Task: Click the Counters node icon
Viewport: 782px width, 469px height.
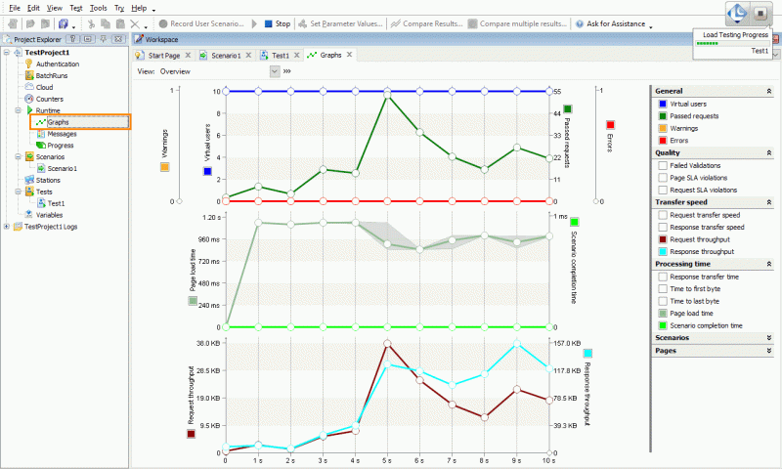Action: pyautogui.click(x=29, y=99)
